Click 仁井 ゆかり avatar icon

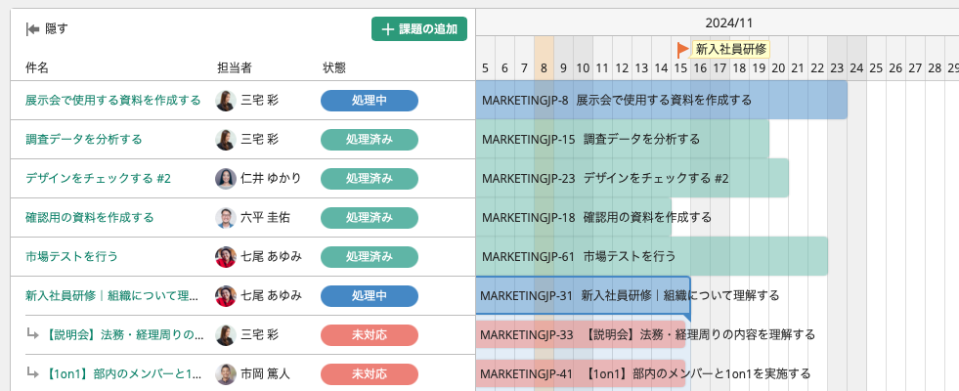coord(226,179)
